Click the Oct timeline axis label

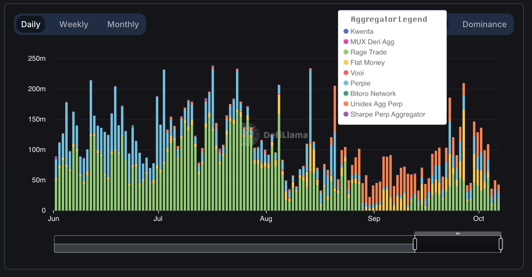(x=478, y=218)
